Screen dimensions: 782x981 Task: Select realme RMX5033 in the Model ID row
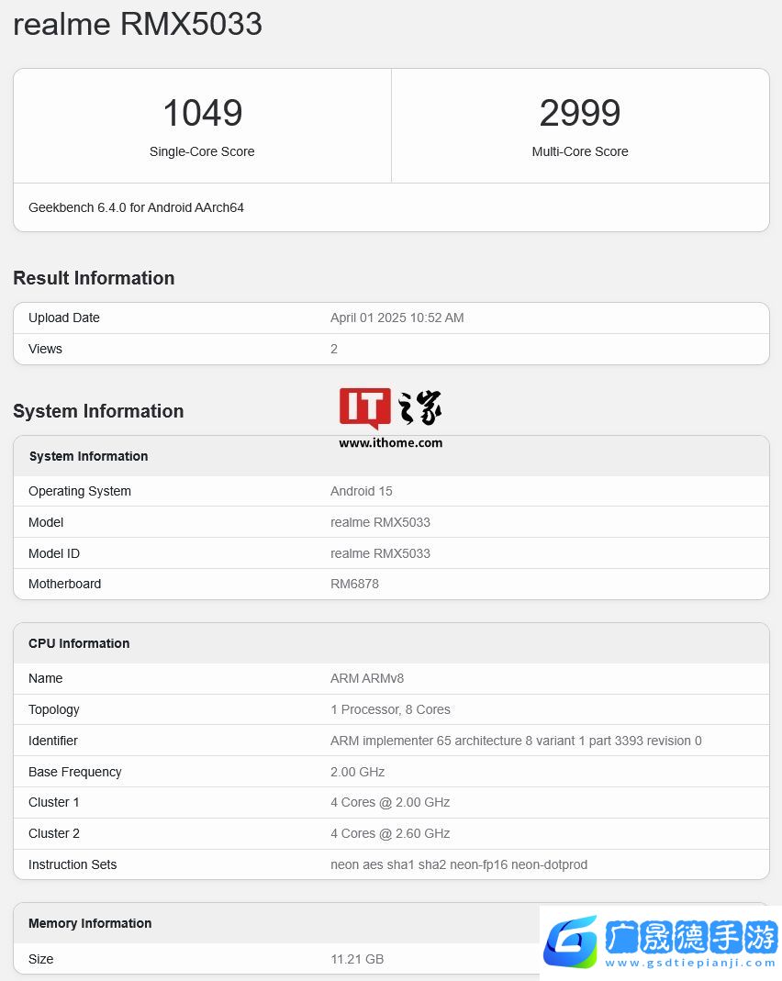(380, 553)
